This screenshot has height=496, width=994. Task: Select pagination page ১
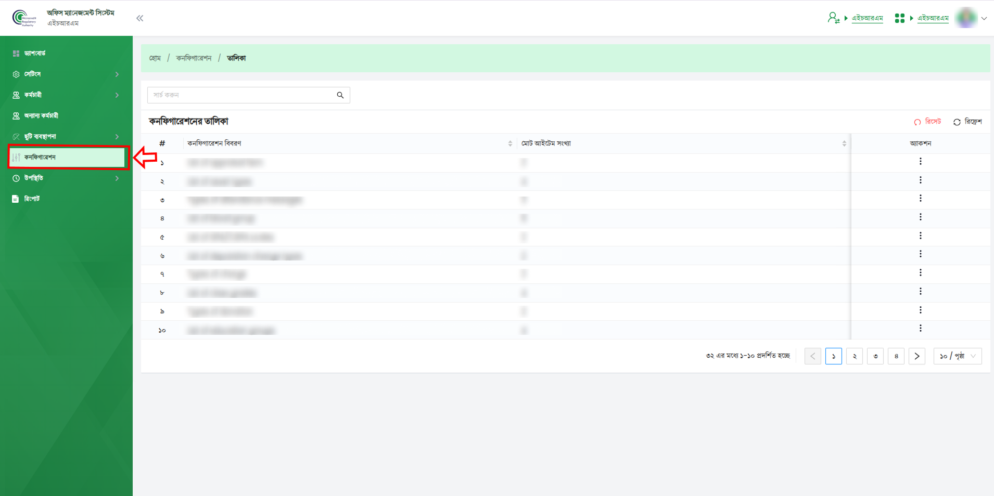(x=834, y=356)
